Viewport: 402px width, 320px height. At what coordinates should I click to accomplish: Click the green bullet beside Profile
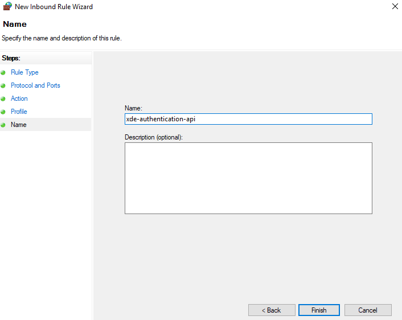click(3, 112)
